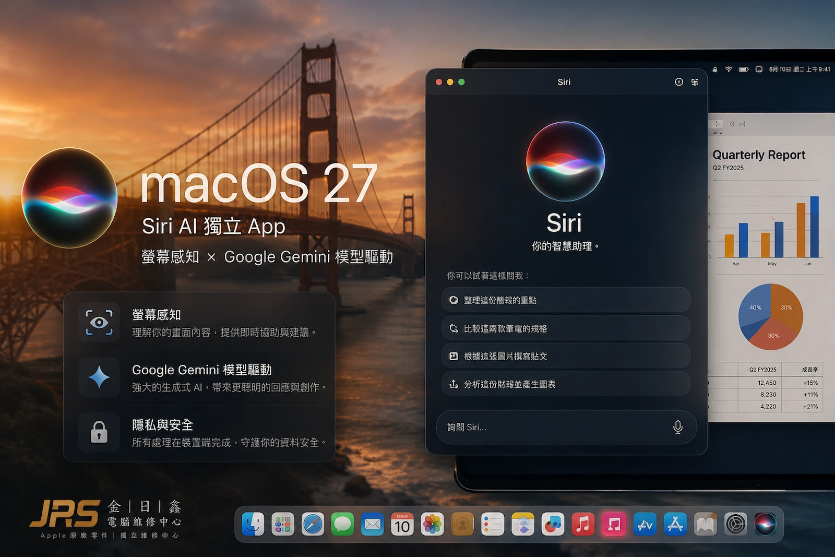Click the 螢幕感知 feature title

[x=157, y=315]
